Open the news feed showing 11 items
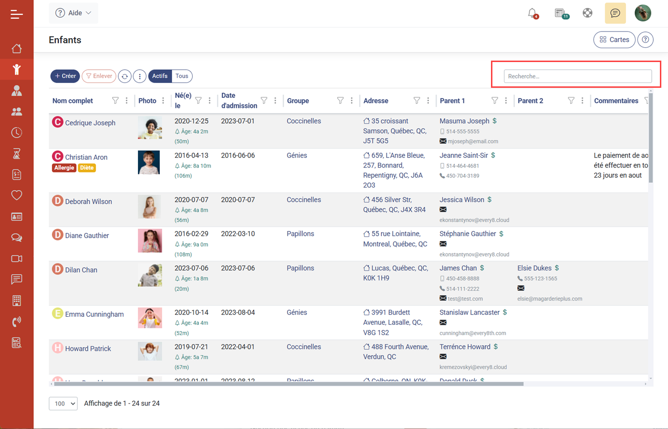 pos(560,13)
